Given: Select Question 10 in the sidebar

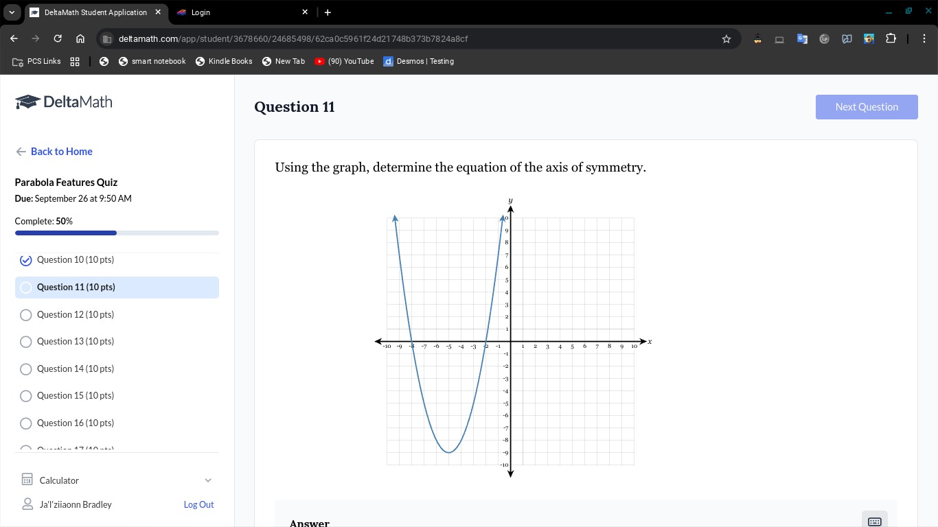Looking at the screenshot, I should tap(117, 260).
